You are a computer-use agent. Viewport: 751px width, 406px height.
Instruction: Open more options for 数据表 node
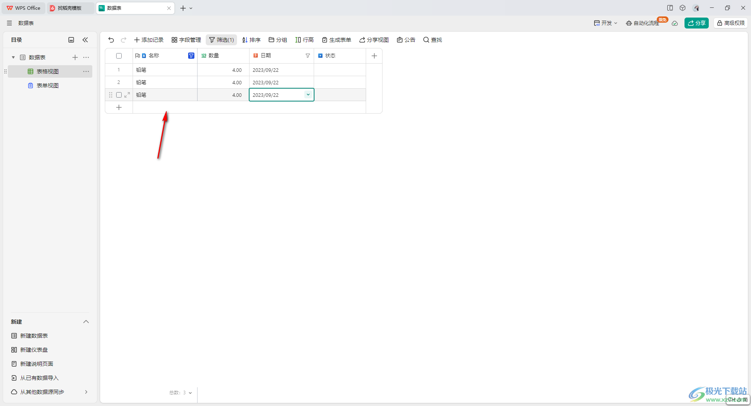point(86,57)
